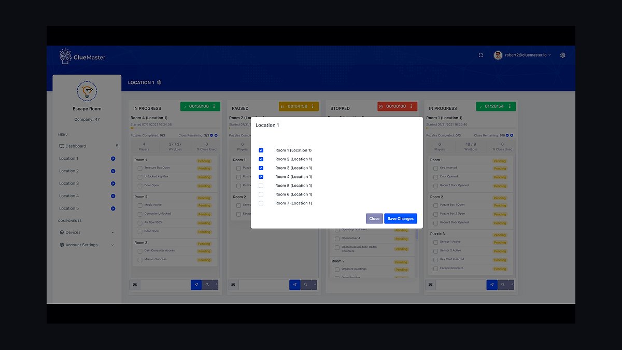
Task: Select Location 2 in sidebar
Action: (x=68, y=171)
